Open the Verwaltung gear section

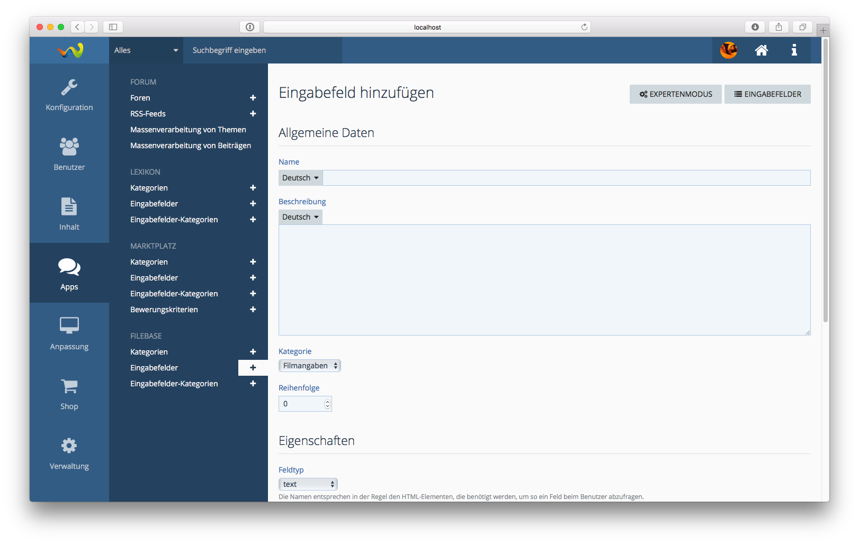(x=69, y=454)
